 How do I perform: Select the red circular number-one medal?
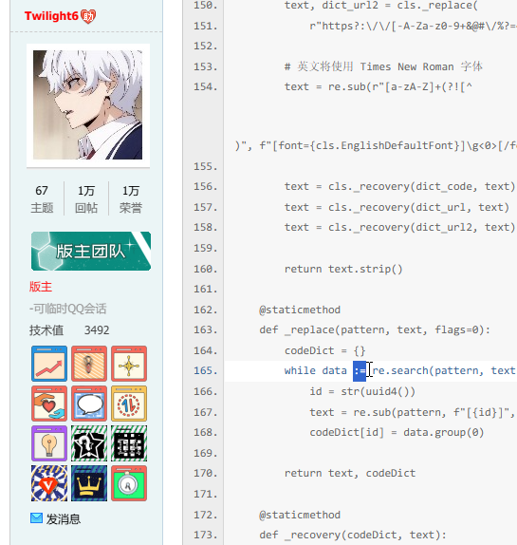[x=129, y=404]
